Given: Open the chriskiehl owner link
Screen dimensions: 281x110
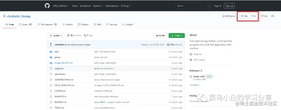Looking at the screenshot, I should pos(13,16).
